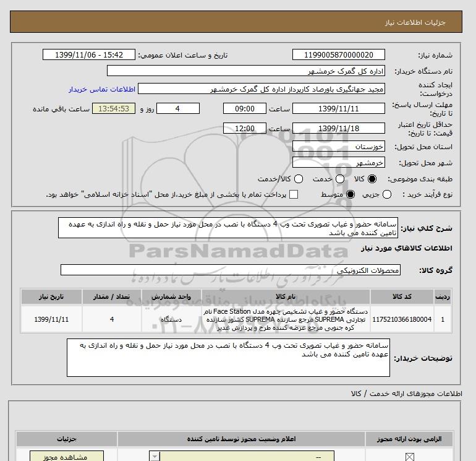Click request creator name field

(261, 89)
